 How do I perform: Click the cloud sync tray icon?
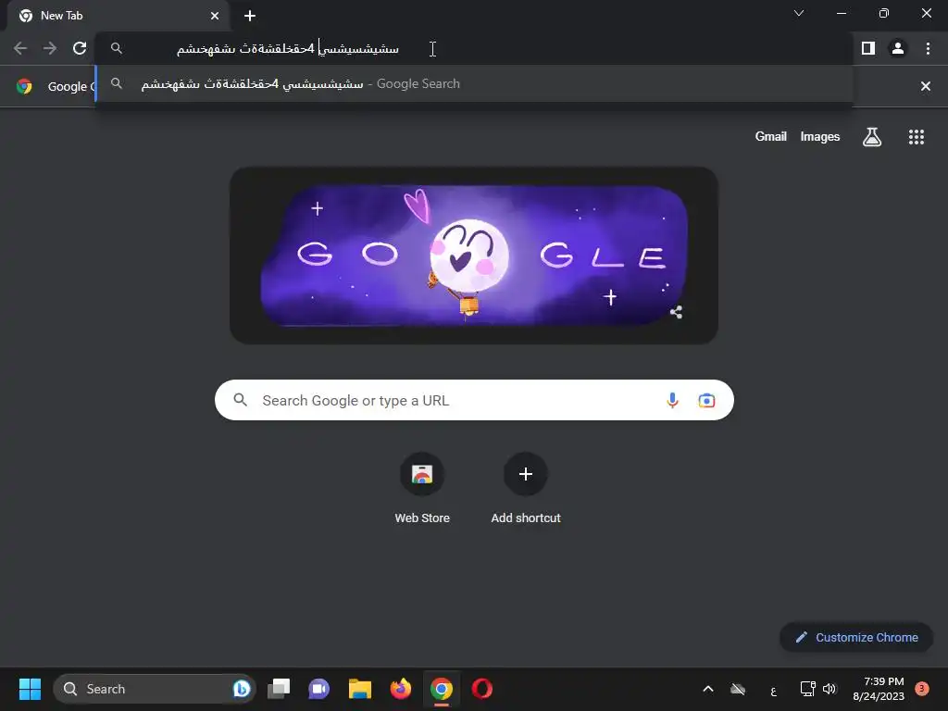point(738,689)
